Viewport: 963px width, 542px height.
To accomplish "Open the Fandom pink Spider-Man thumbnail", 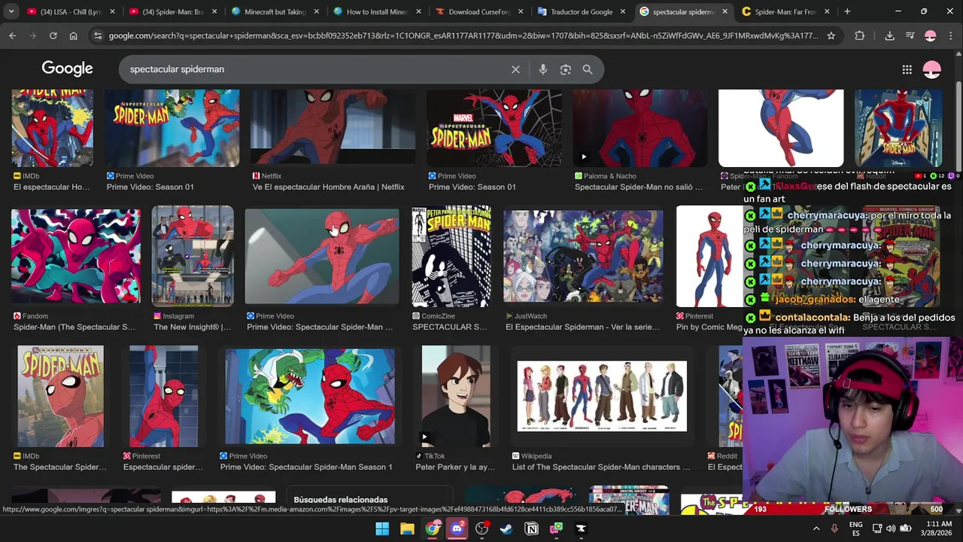I will tap(75, 256).
